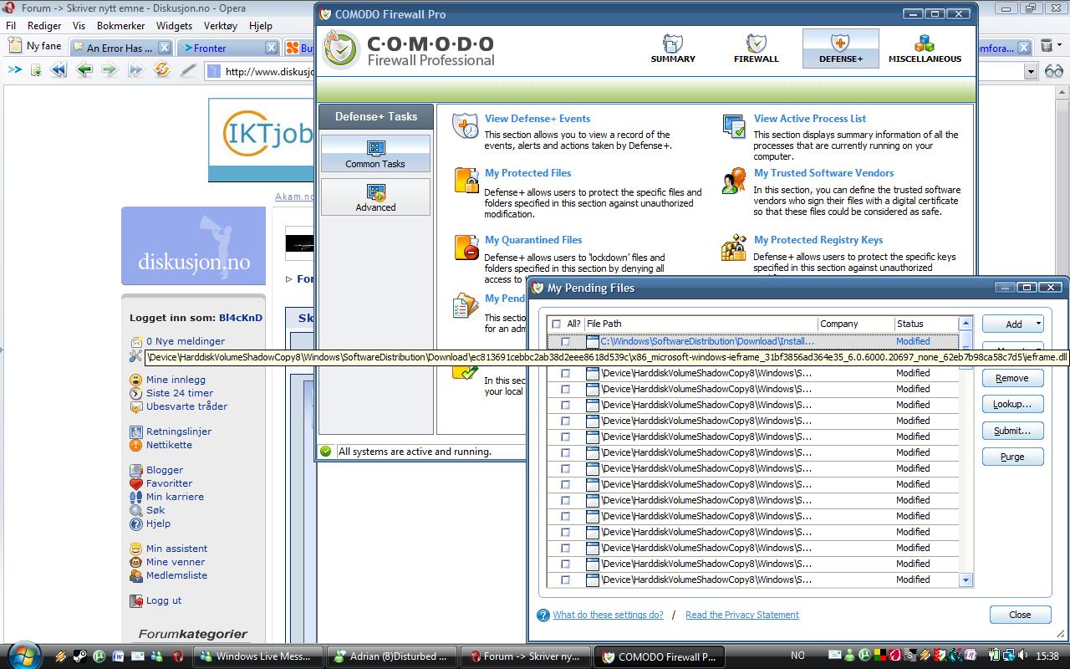1070x669 pixels.
Task: Open Read the Privacy Statement link
Action: (742, 615)
